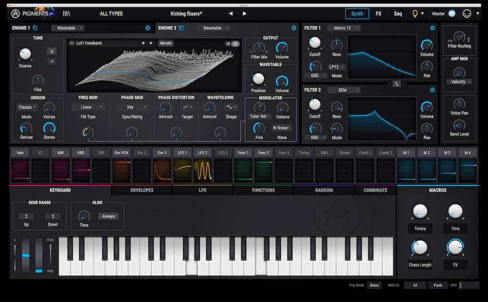Disable Engine 2 with its power toggle

(294, 28)
